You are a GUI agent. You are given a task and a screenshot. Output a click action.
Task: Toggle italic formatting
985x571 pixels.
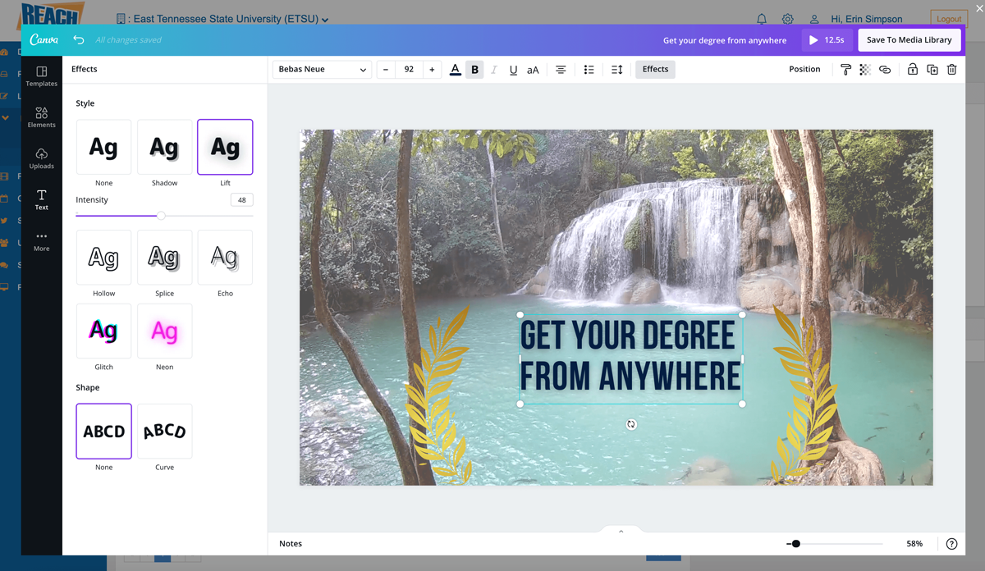tap(494, 70)
